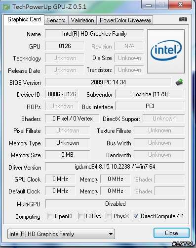196x248 pixels.
Task: Click the "BIOS Version" label
Action: [25, 83]
